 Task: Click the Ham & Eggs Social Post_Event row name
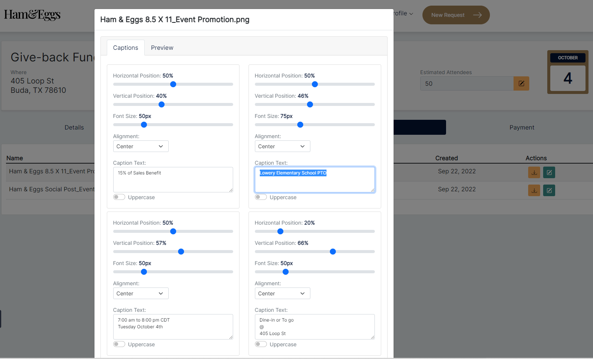(x=52, y=189)
